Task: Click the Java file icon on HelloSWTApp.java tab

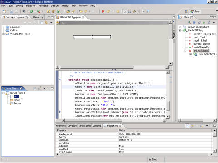Action: click(x=58, y=17)
